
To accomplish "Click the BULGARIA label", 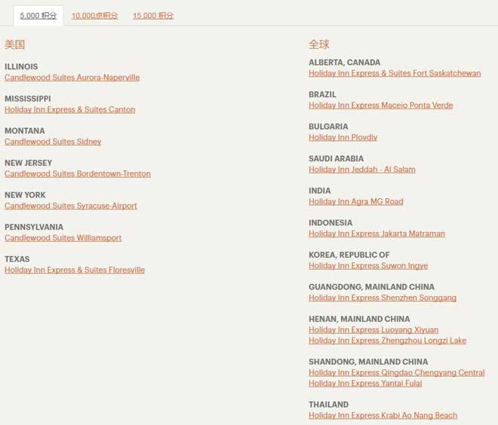I will click(x=328, y=127).
